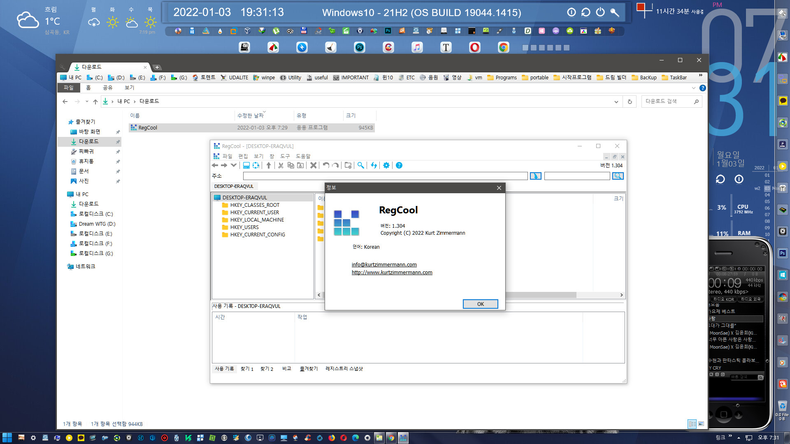Click the Copy icon in RegCool toolbar
Screen dimensions: 790x444
tap(290, 165)
